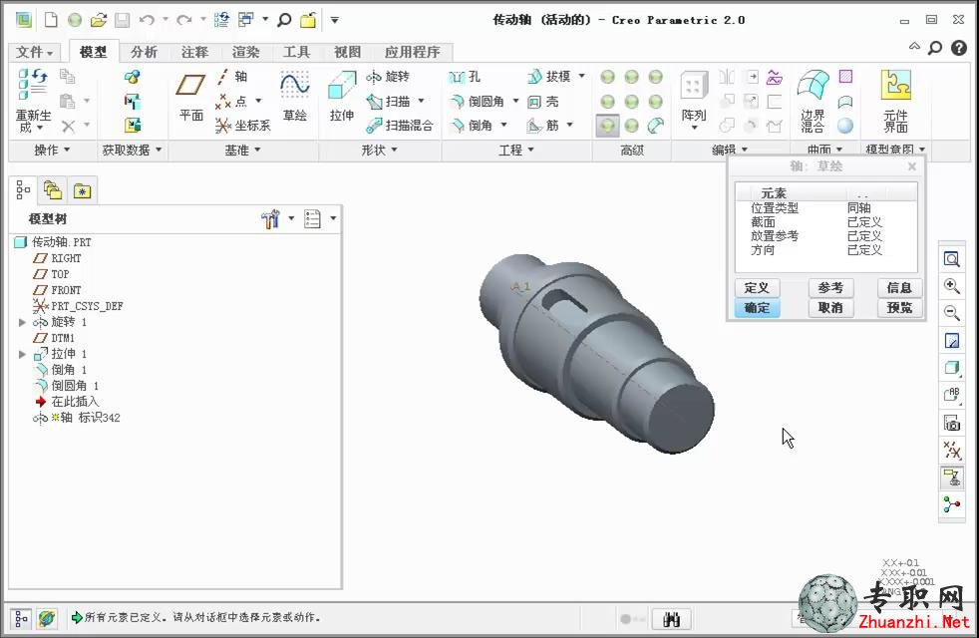Open the layer tree tab icon
Image resolution: width=979 pixels, height=638 pixels.
point(53,190)
